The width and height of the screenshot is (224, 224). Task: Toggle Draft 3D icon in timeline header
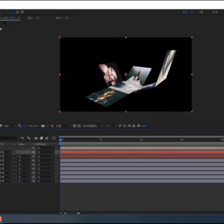pos(29,138)
